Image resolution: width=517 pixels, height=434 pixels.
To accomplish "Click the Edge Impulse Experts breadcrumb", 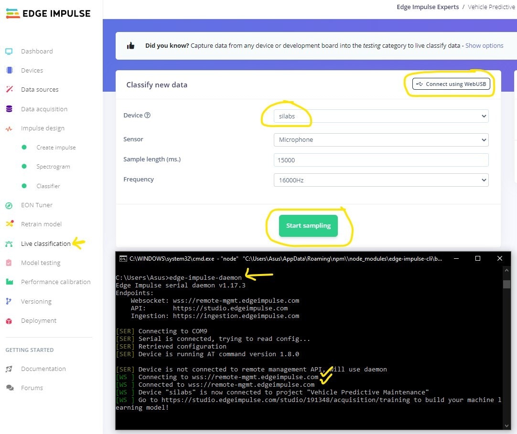I will 428,7.
